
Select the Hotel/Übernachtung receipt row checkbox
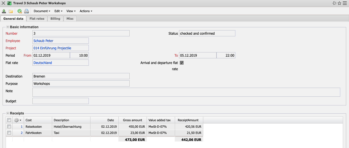coord(9,127)
